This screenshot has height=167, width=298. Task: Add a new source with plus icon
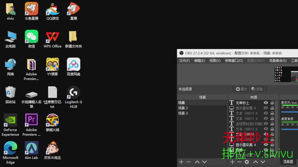(232, 162)
